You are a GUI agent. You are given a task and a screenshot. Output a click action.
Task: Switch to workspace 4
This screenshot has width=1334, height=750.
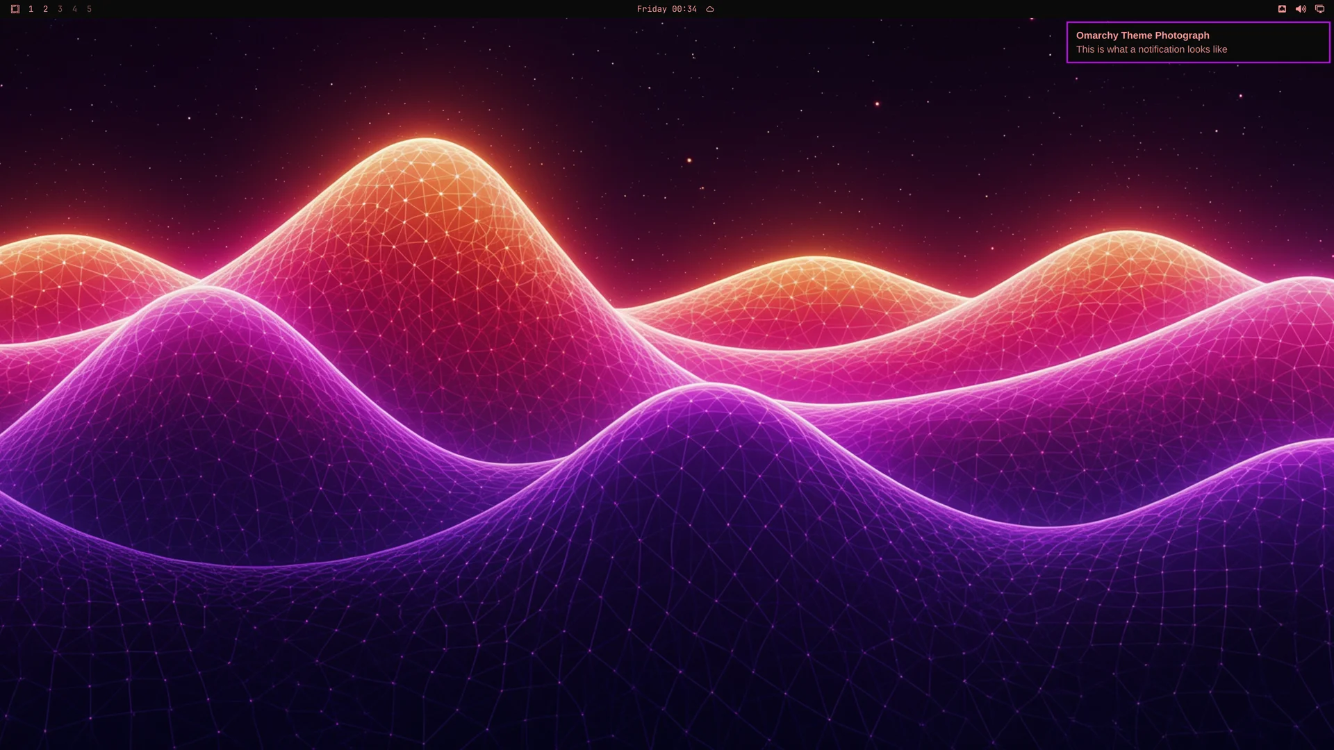74,9
